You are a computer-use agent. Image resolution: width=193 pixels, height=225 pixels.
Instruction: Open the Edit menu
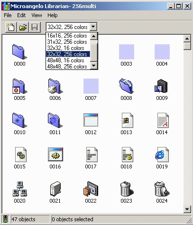click(x=21, y=15)
